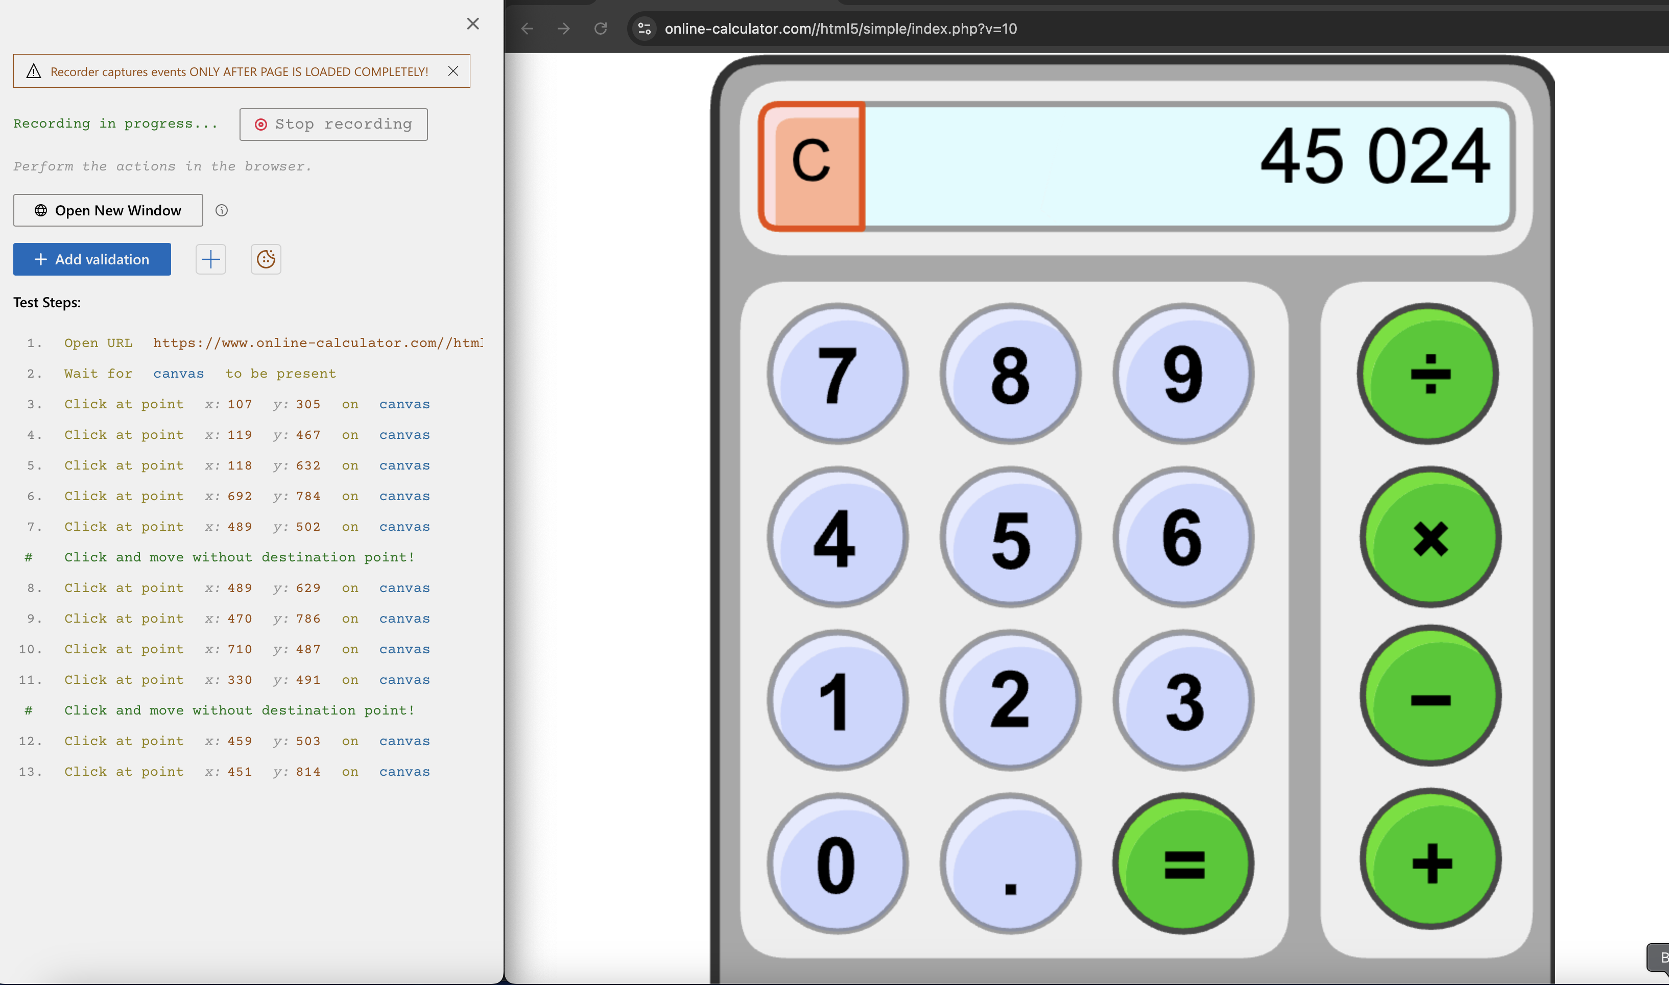Click the Stop recording button
Viewport: 1669px width, 985px height.
(333, 124)
